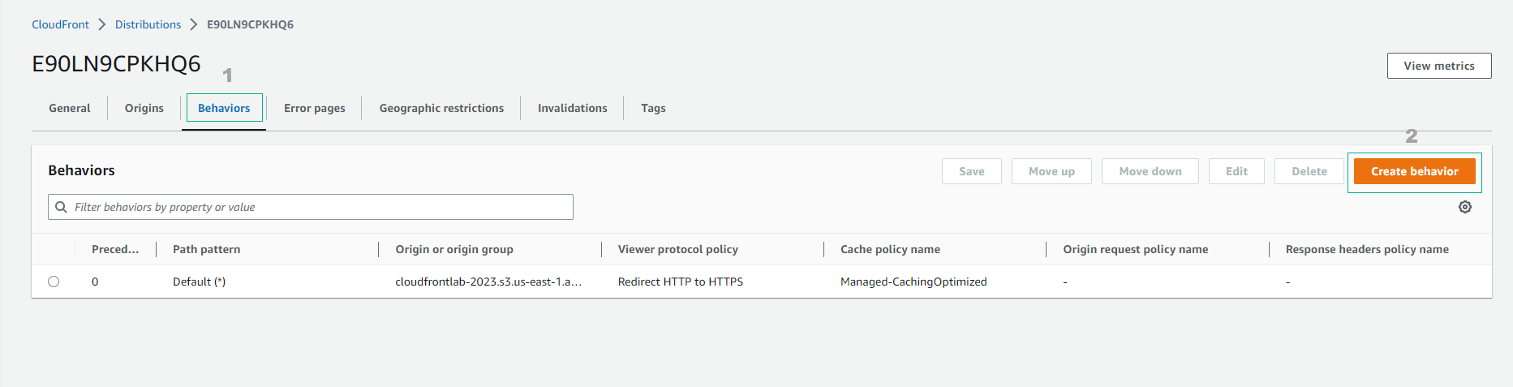Open the Origins tab
The height and width of the screenshot is (387, 1513).
click(144, 108)
